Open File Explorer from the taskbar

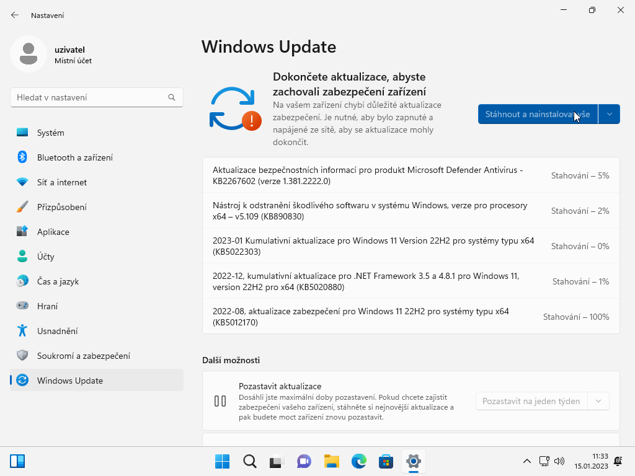coord(332,461)
